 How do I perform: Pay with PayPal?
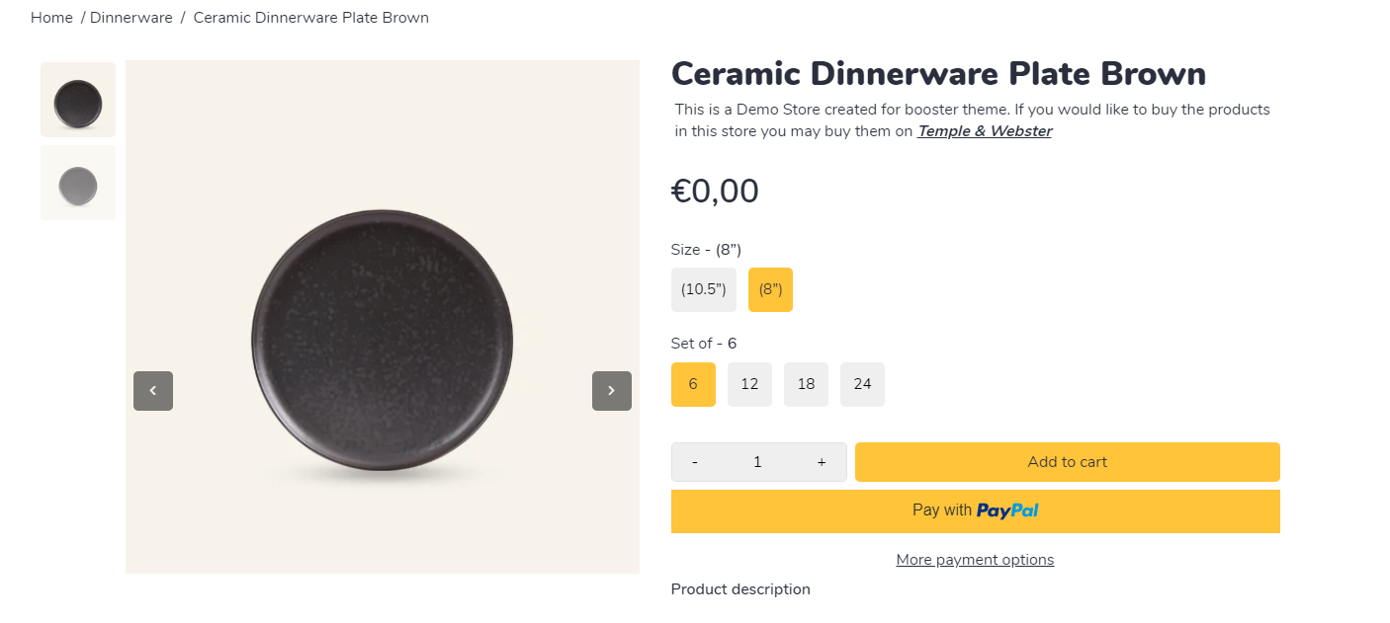click(x=975, y=510)
